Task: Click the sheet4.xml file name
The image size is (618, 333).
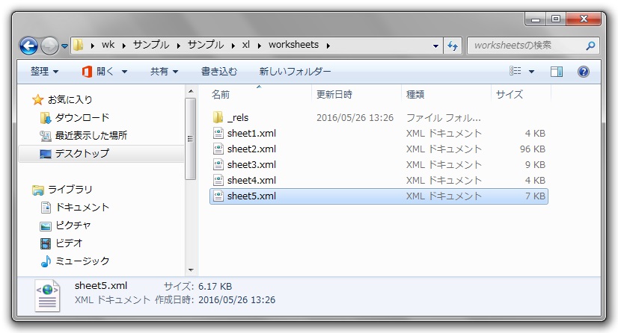Action: point(251,181)
